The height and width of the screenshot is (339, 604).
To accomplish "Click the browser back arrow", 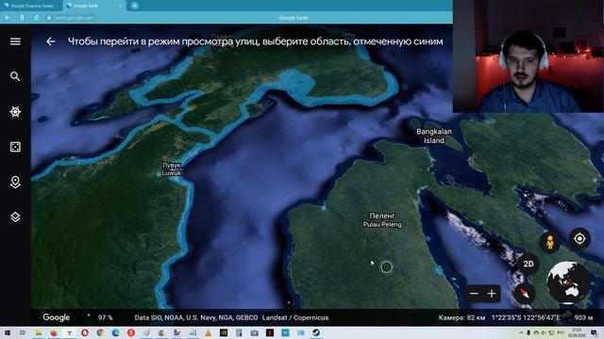I will point(8,18).
